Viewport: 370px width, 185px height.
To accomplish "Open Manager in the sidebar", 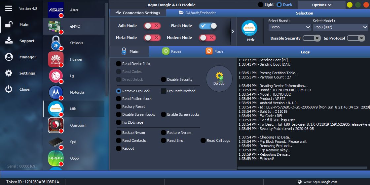I will pos(21,57).
